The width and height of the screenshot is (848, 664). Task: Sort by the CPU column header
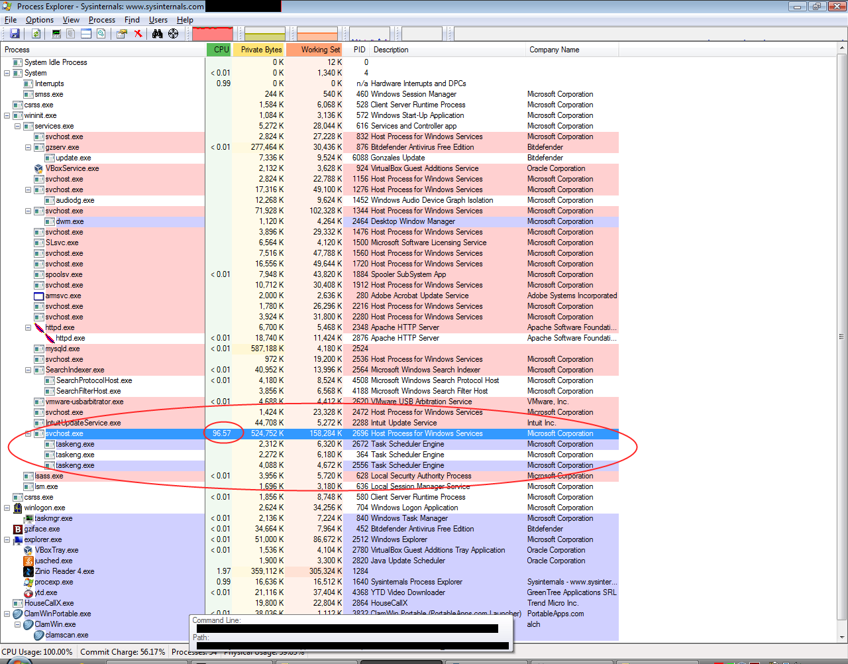pos(219,50)
